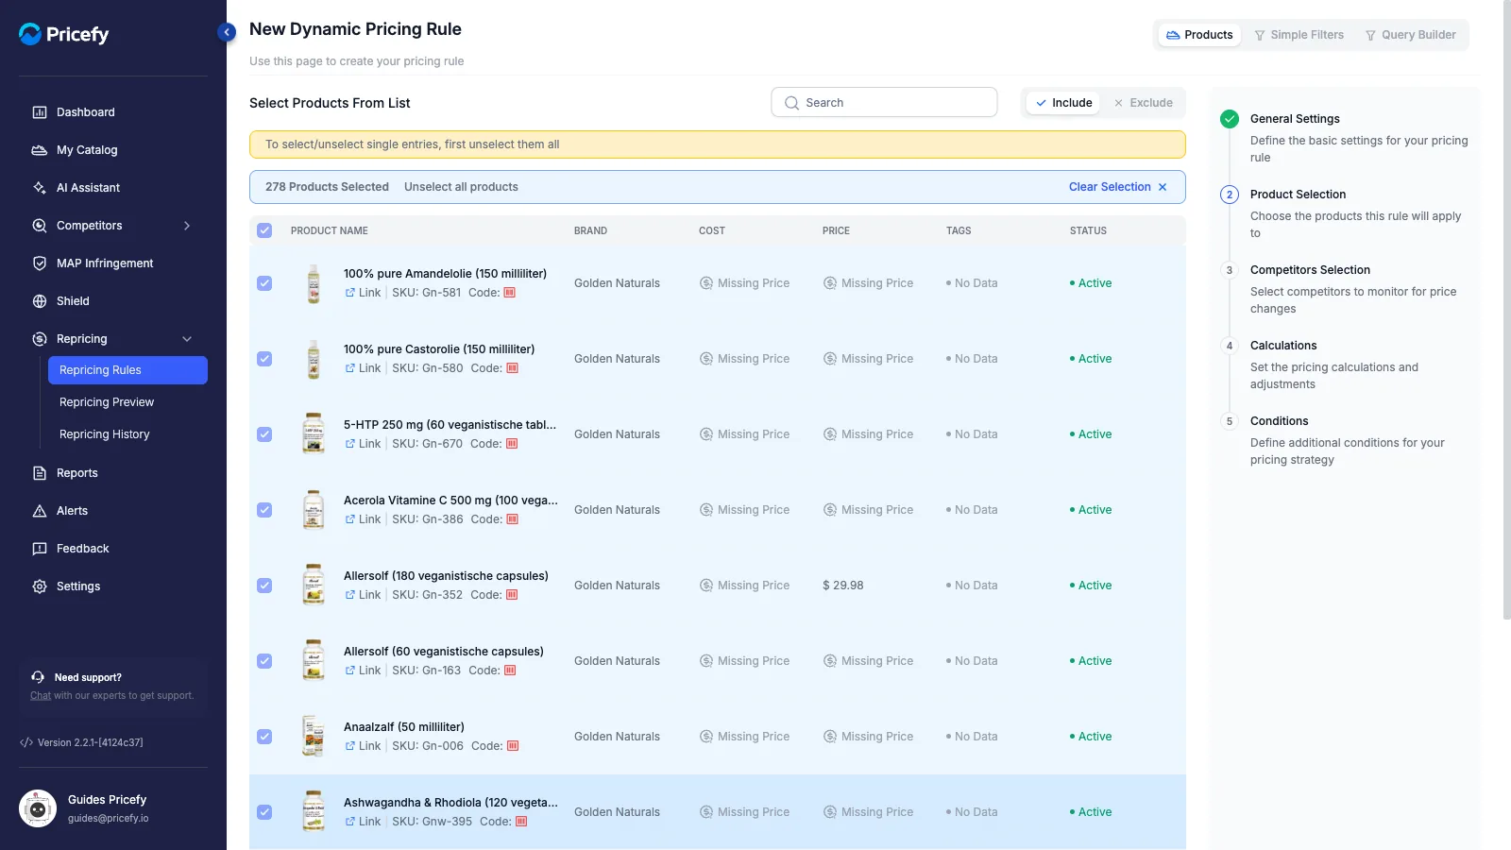Open General Settings completed step checkmark

tap(1230, 119)
